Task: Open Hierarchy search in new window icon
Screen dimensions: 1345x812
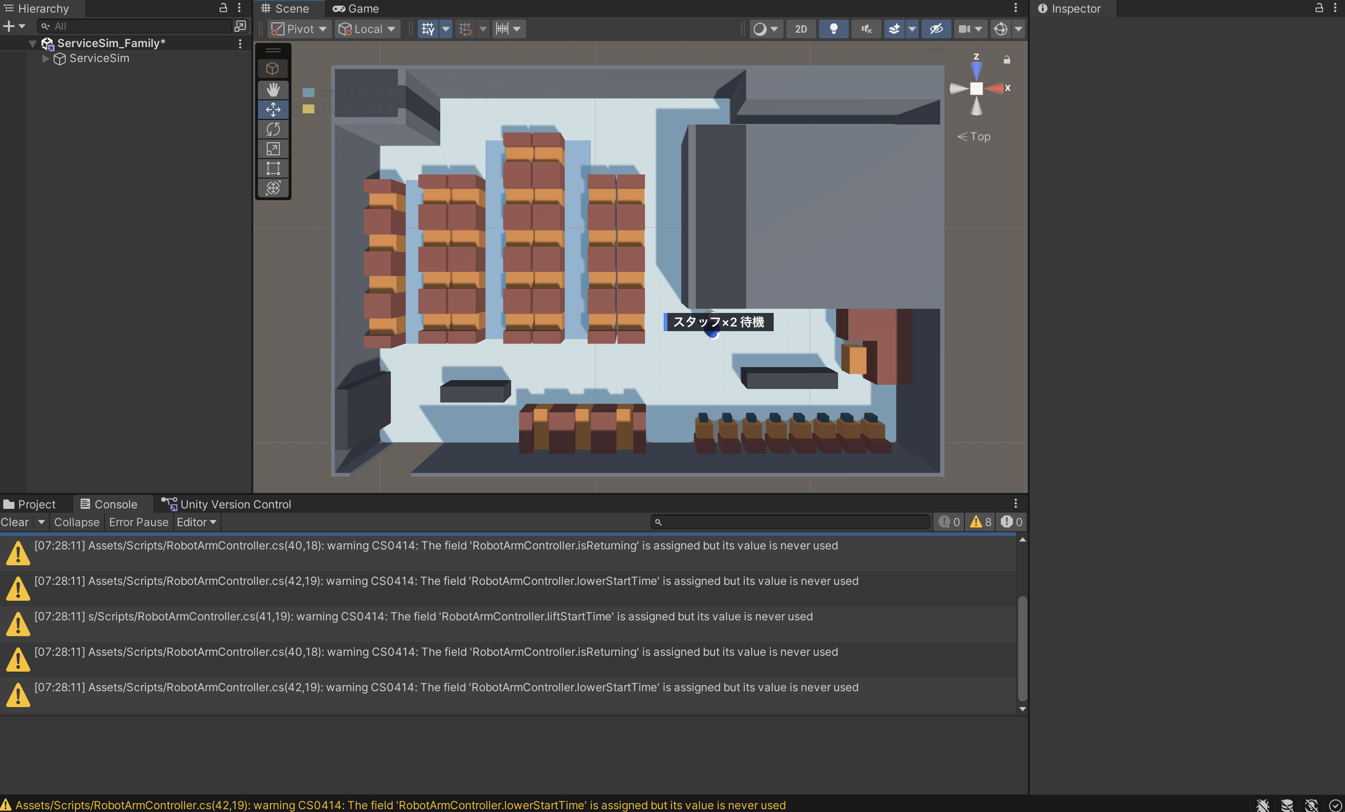Action: pos(240,26)
